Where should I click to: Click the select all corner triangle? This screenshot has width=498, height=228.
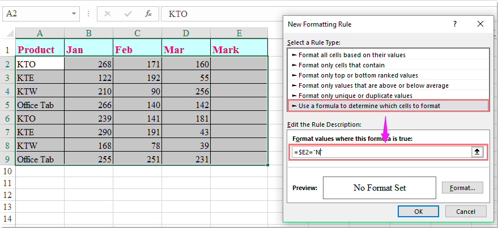[8, 33]
